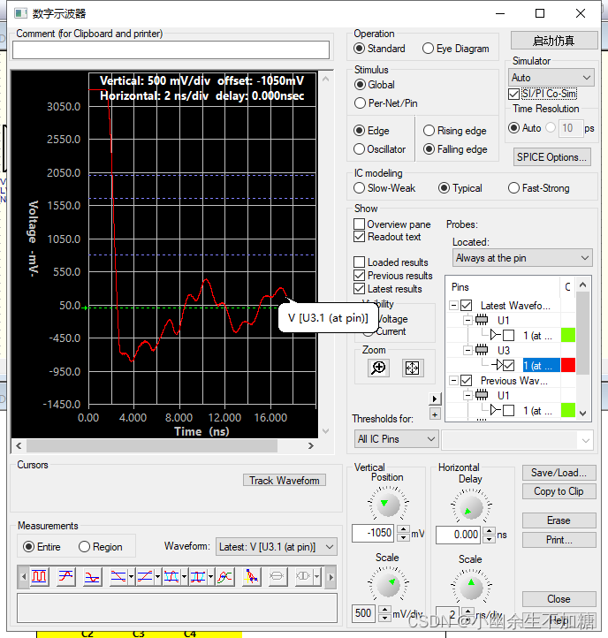Open the 'All IC Pins' thresholds dropdown

point(396,439)
